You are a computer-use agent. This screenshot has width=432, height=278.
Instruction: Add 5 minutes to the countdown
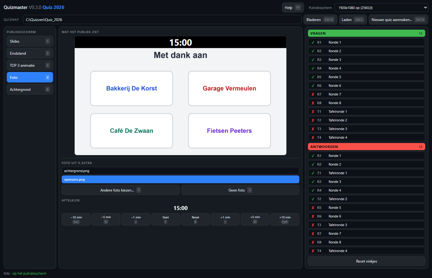255,219
